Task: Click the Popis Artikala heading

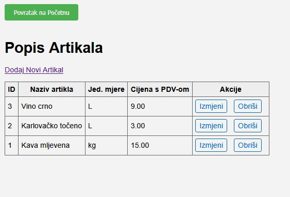Action: [x=54, y=48]
